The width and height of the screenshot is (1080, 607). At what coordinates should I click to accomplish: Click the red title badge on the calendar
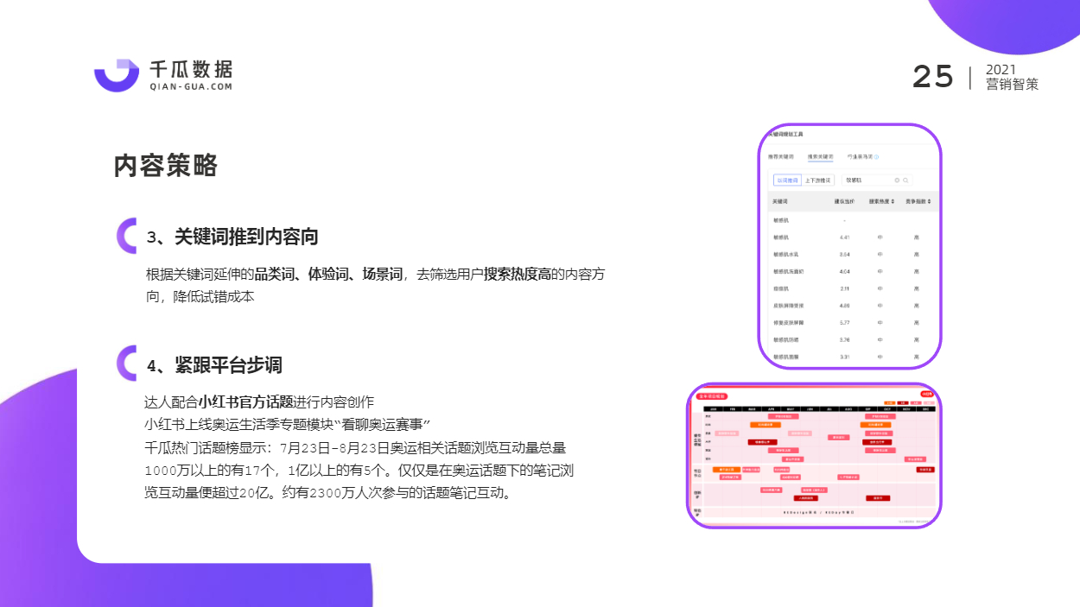click(x=712, y=396)
